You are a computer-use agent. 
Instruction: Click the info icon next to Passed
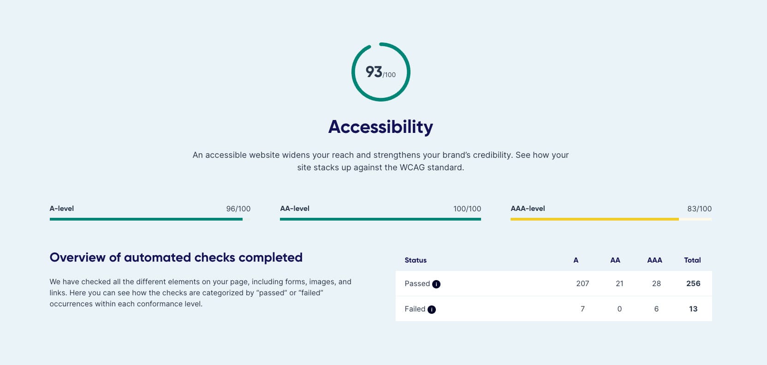tap(436, 284)
